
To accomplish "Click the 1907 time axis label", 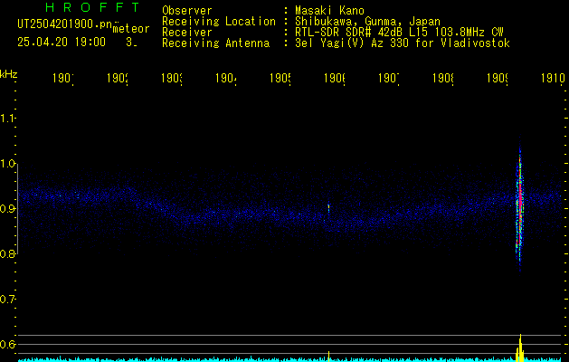I will point(389,79).
